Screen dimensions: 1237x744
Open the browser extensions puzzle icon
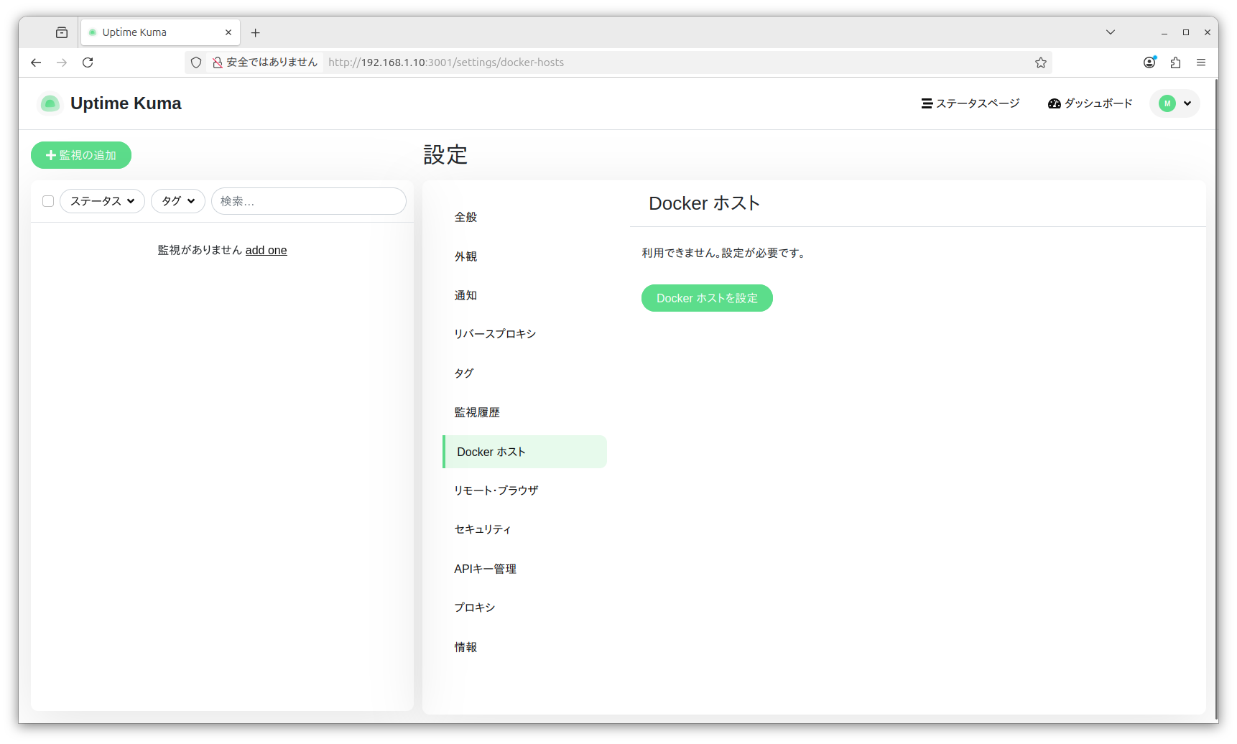pyautogui.click(x=1175, y=62)
